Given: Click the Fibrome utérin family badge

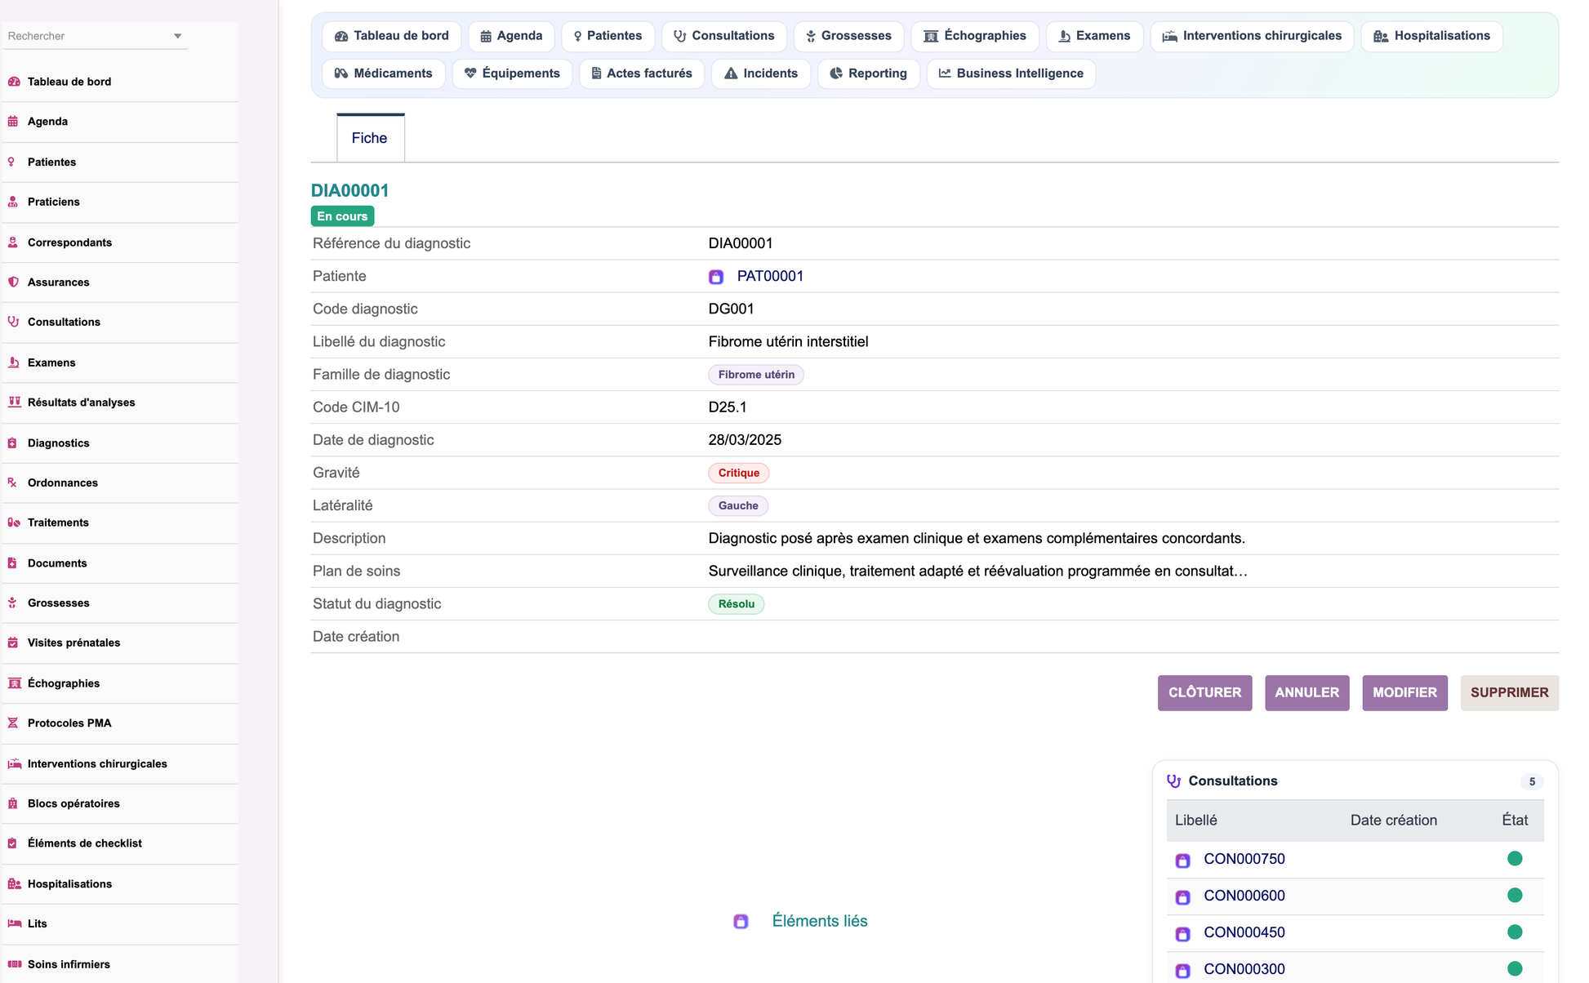Looking at the screenshot, I should [756, 375].
